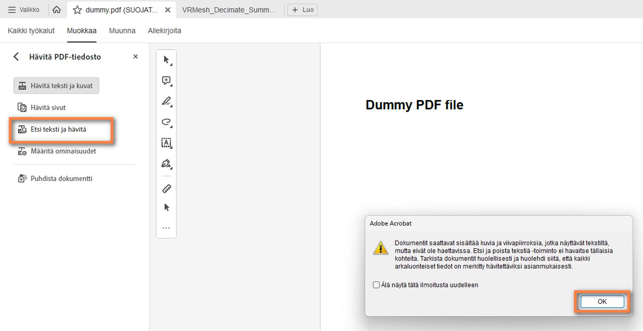Activate the text box selection tool
The height and width of the screenshot is (331, 643).
point(167,143)
